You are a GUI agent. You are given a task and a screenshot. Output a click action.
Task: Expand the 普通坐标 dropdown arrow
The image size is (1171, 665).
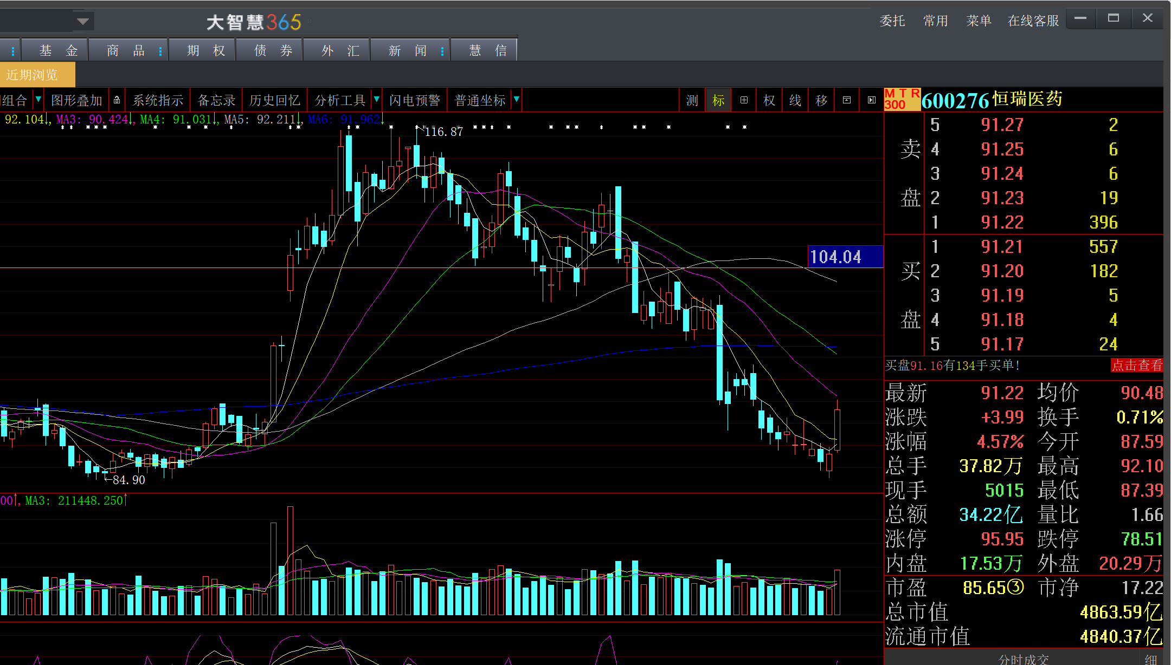517,99
